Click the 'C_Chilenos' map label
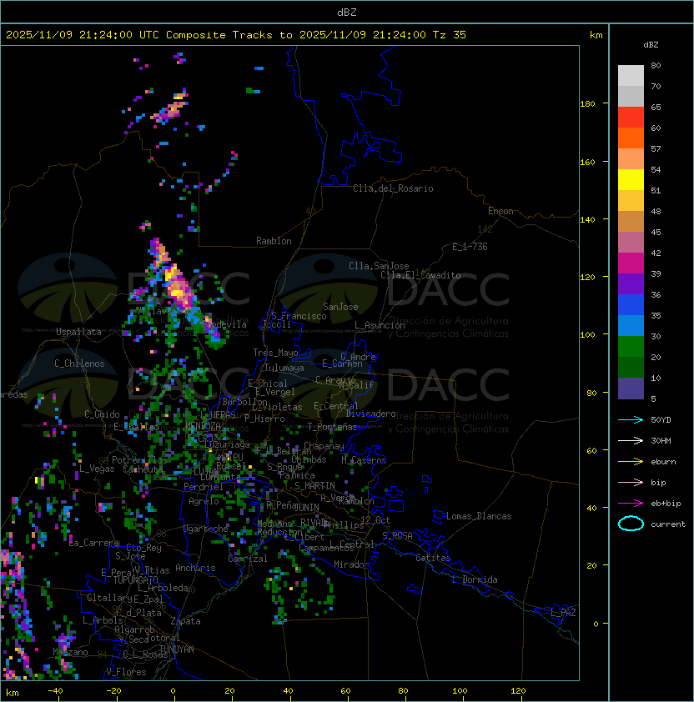Image resolution: width=694 pixels, height=702 pixels. [79, 364]
